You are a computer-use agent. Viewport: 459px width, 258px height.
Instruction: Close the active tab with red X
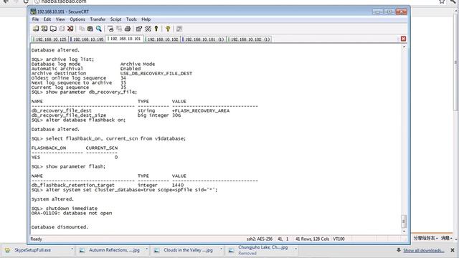403,39
